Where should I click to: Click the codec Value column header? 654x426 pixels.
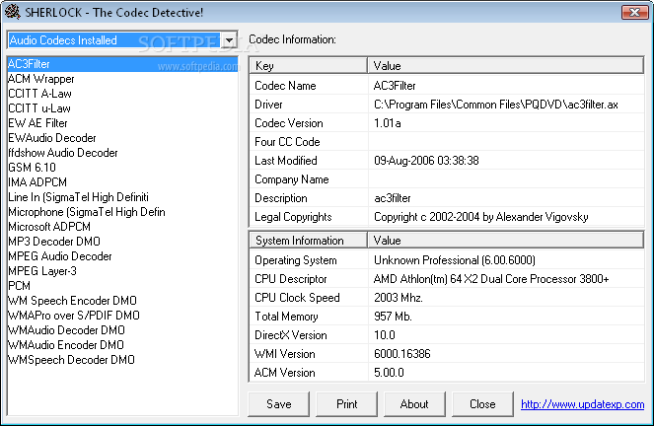coord(505,66)
